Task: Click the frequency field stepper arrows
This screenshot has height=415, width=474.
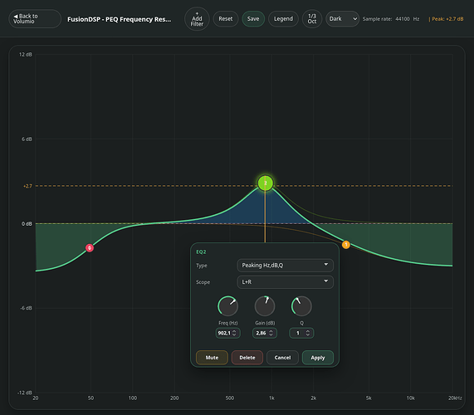Action: [x=234, y=333]
